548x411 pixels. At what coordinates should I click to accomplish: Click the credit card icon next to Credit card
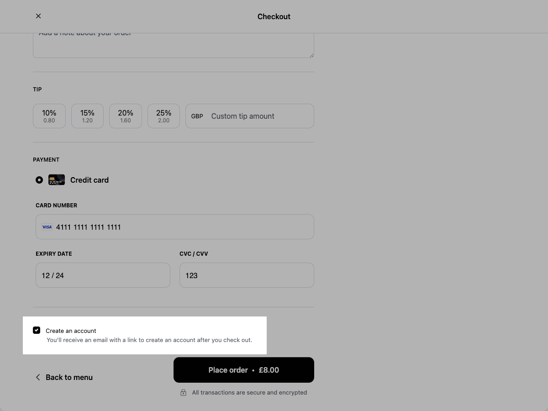57,179
